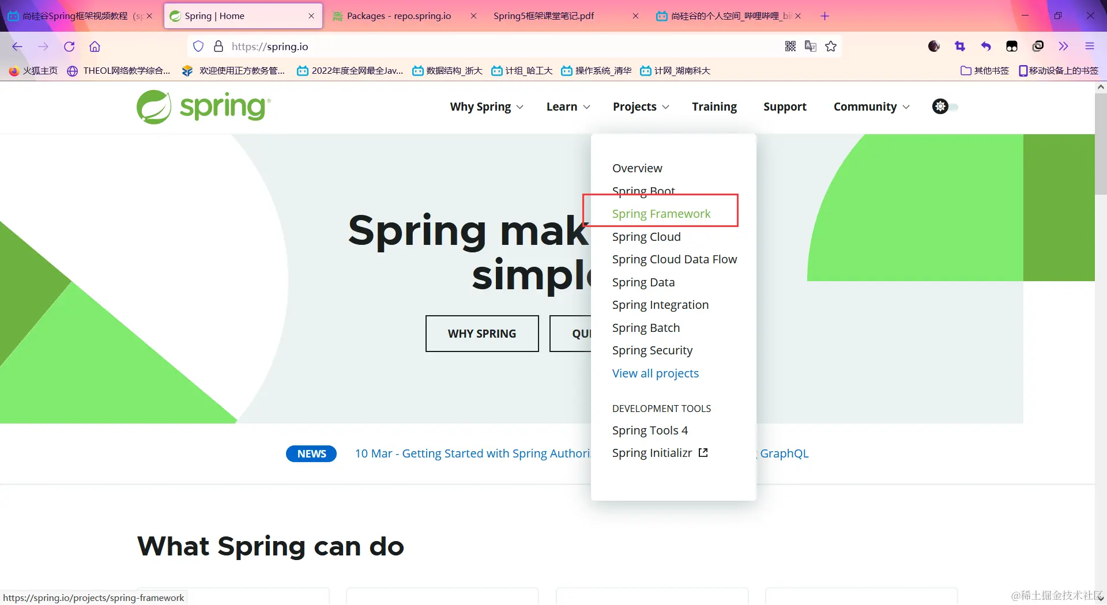Select Spring Cloud Data Flow menu entry
The image size is (1107, 605).
click(x=674, y=259)
